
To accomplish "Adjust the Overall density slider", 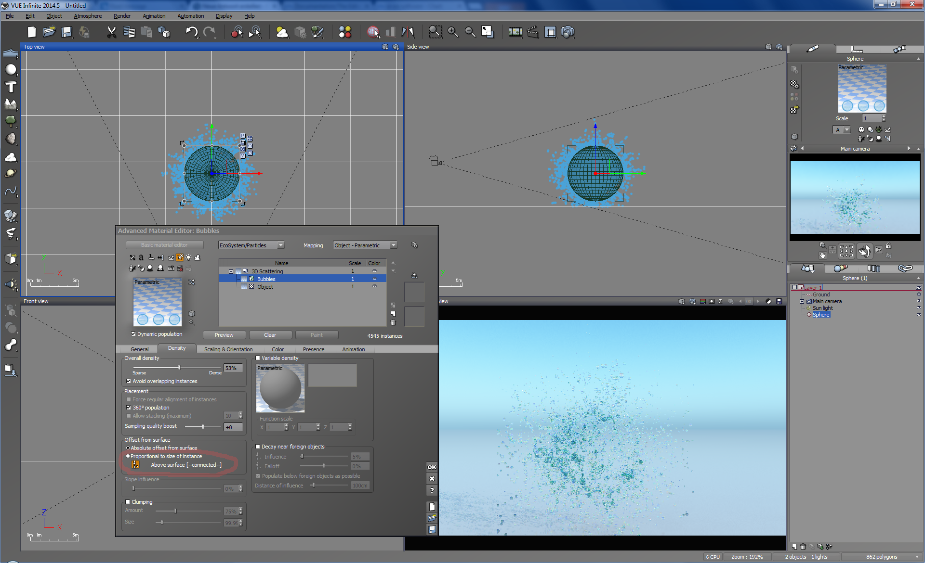I will pos(179,368).
